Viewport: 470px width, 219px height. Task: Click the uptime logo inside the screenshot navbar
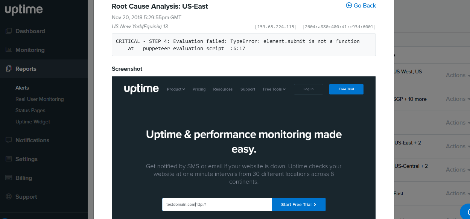coord(141,89)
